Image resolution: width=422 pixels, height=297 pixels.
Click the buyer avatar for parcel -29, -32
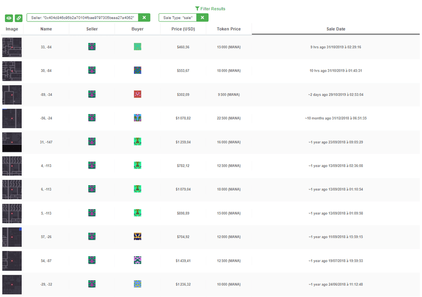(137, 284)
